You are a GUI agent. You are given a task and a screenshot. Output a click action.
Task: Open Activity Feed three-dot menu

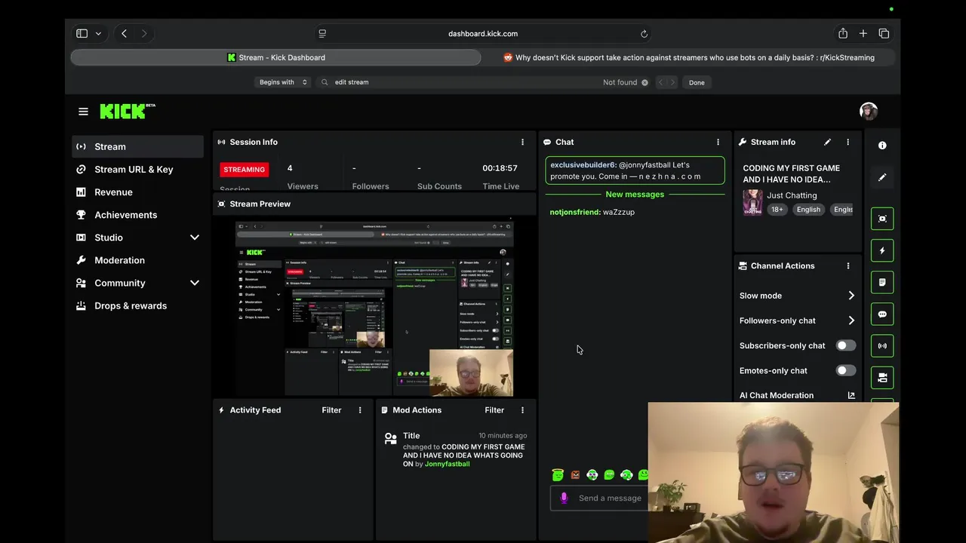(x=360, y=410)
